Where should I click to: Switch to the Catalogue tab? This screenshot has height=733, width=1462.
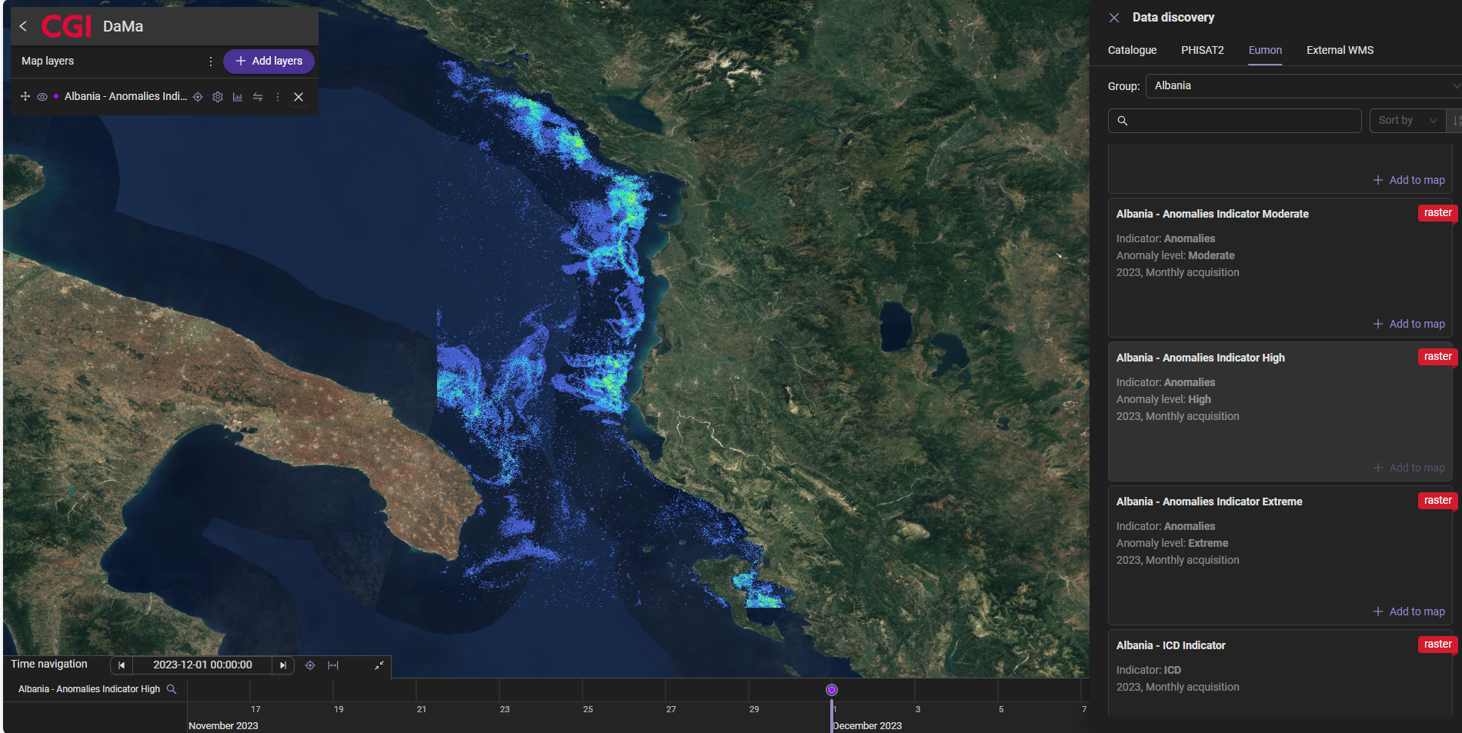click(1132, 50)
